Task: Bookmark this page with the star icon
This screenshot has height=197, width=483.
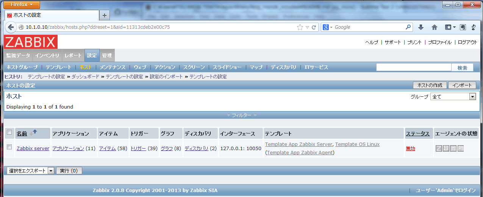Action: tap(300, 27)
